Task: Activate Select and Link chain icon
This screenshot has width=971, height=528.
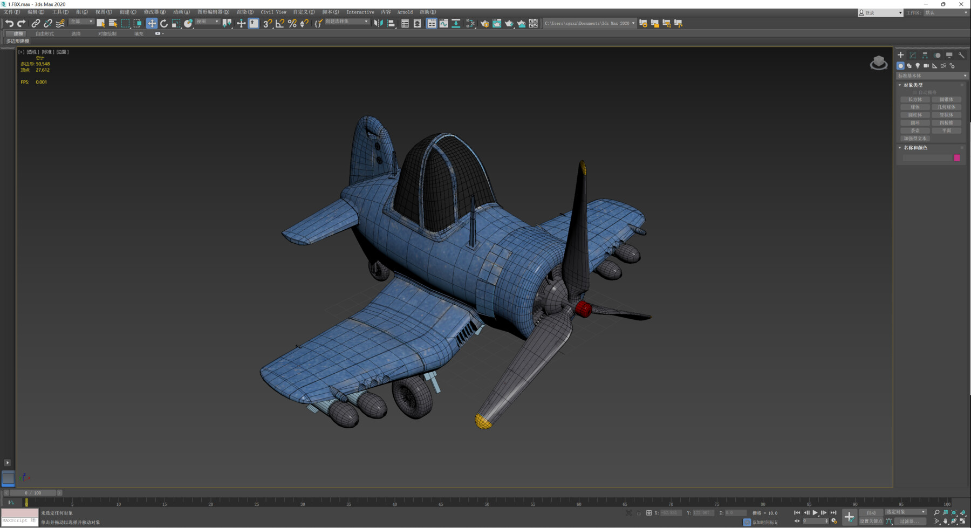Action: pos(36,23)
